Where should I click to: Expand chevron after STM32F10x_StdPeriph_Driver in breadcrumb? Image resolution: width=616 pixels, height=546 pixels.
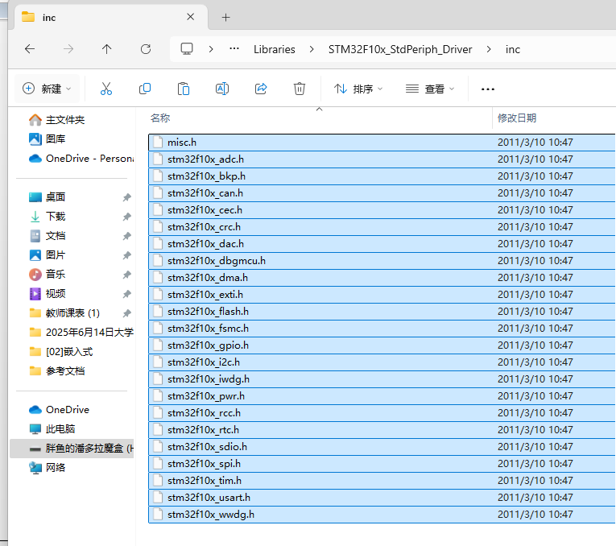pos(489,49)
